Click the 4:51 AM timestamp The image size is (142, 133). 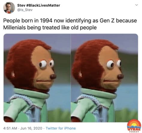(10, 128)
